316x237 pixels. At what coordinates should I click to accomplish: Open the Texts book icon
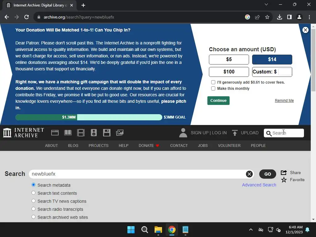pyautogui.click(x=68, y=133)
